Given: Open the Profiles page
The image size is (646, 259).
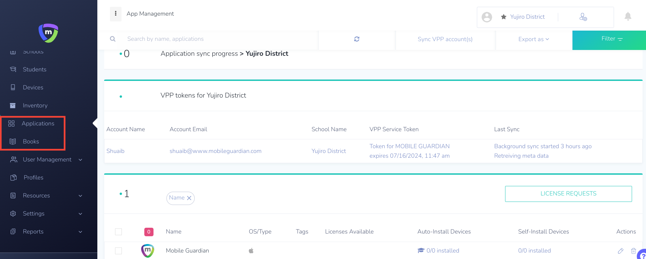Looking at the screenshot, I should point(34,177).
